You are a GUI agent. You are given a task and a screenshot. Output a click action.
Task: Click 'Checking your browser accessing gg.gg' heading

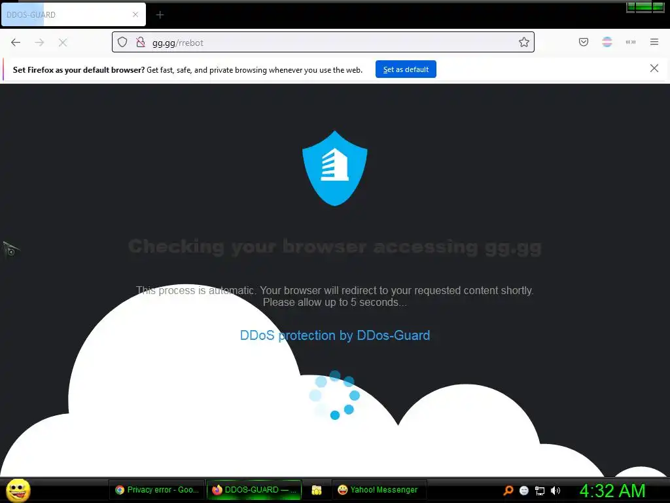(x=335, y=247)
